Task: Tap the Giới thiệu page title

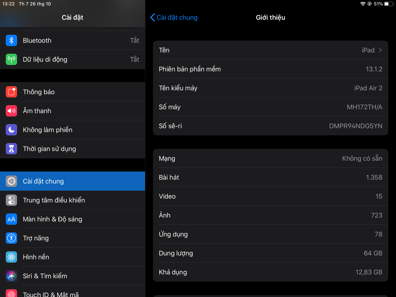Action: pyautogui.click(x=270, y=17)
